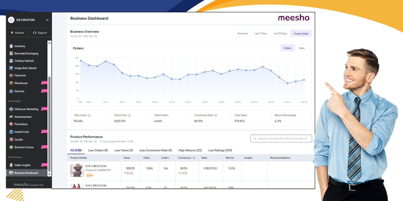Click the Influencer Marketing icon
403x201 pixels.
point(11,109)
